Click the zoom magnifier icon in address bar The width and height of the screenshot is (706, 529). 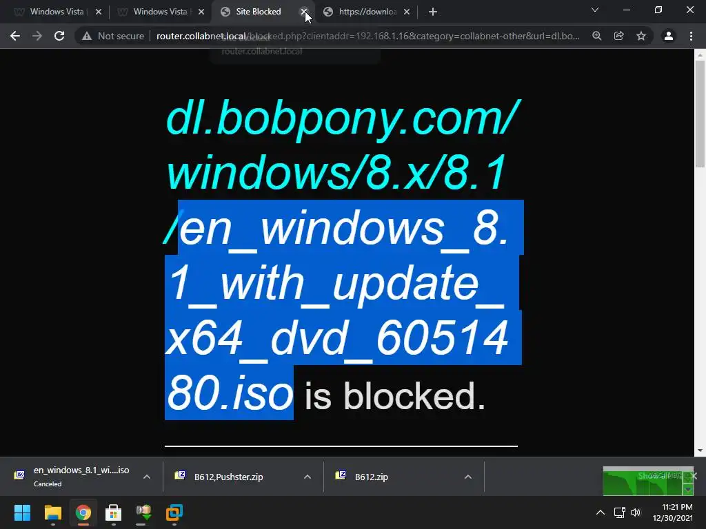(x=597, y=36)
